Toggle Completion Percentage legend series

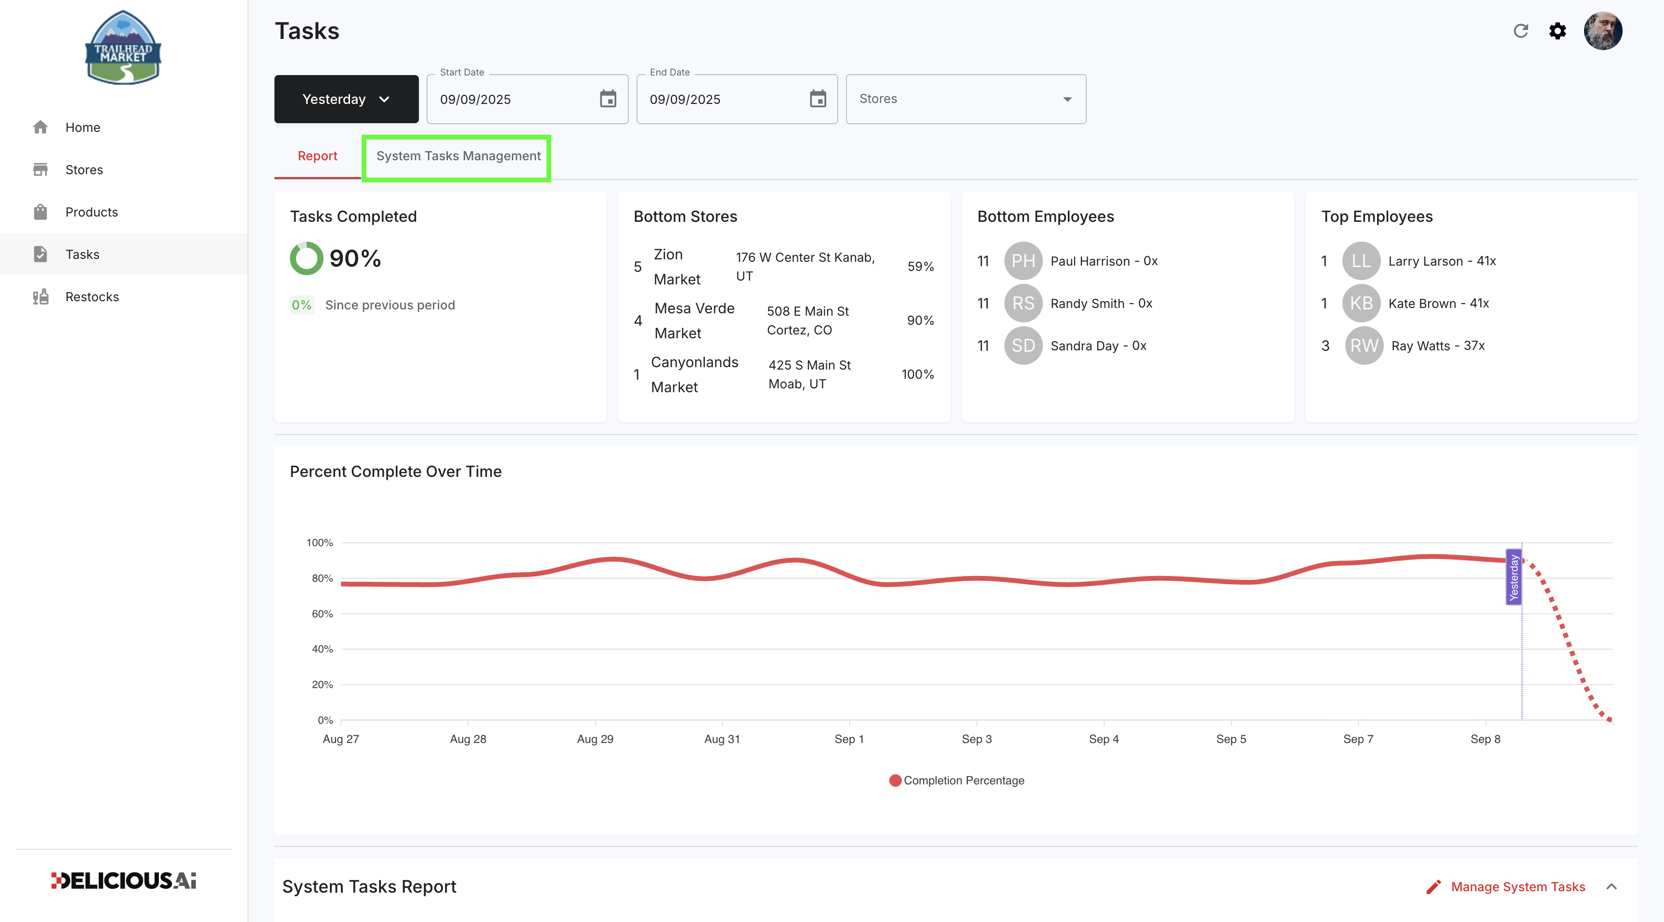point(957,780)
